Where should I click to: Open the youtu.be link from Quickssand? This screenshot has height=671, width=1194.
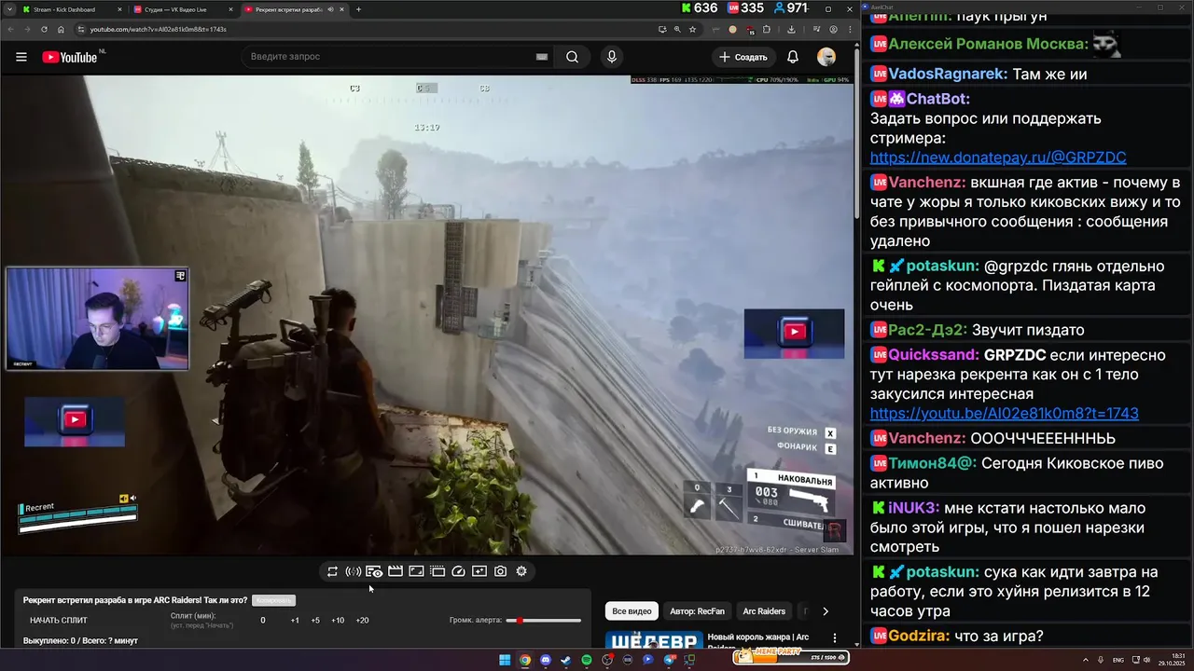(x=1005, y=413)
